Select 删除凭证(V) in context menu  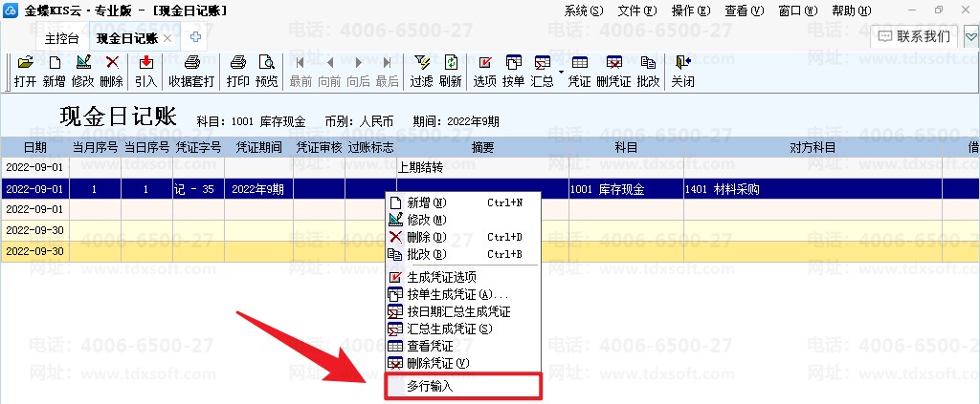coord(462,363)
